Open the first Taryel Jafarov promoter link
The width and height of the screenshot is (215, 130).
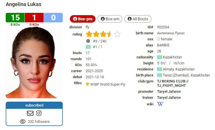coord(169,91)
